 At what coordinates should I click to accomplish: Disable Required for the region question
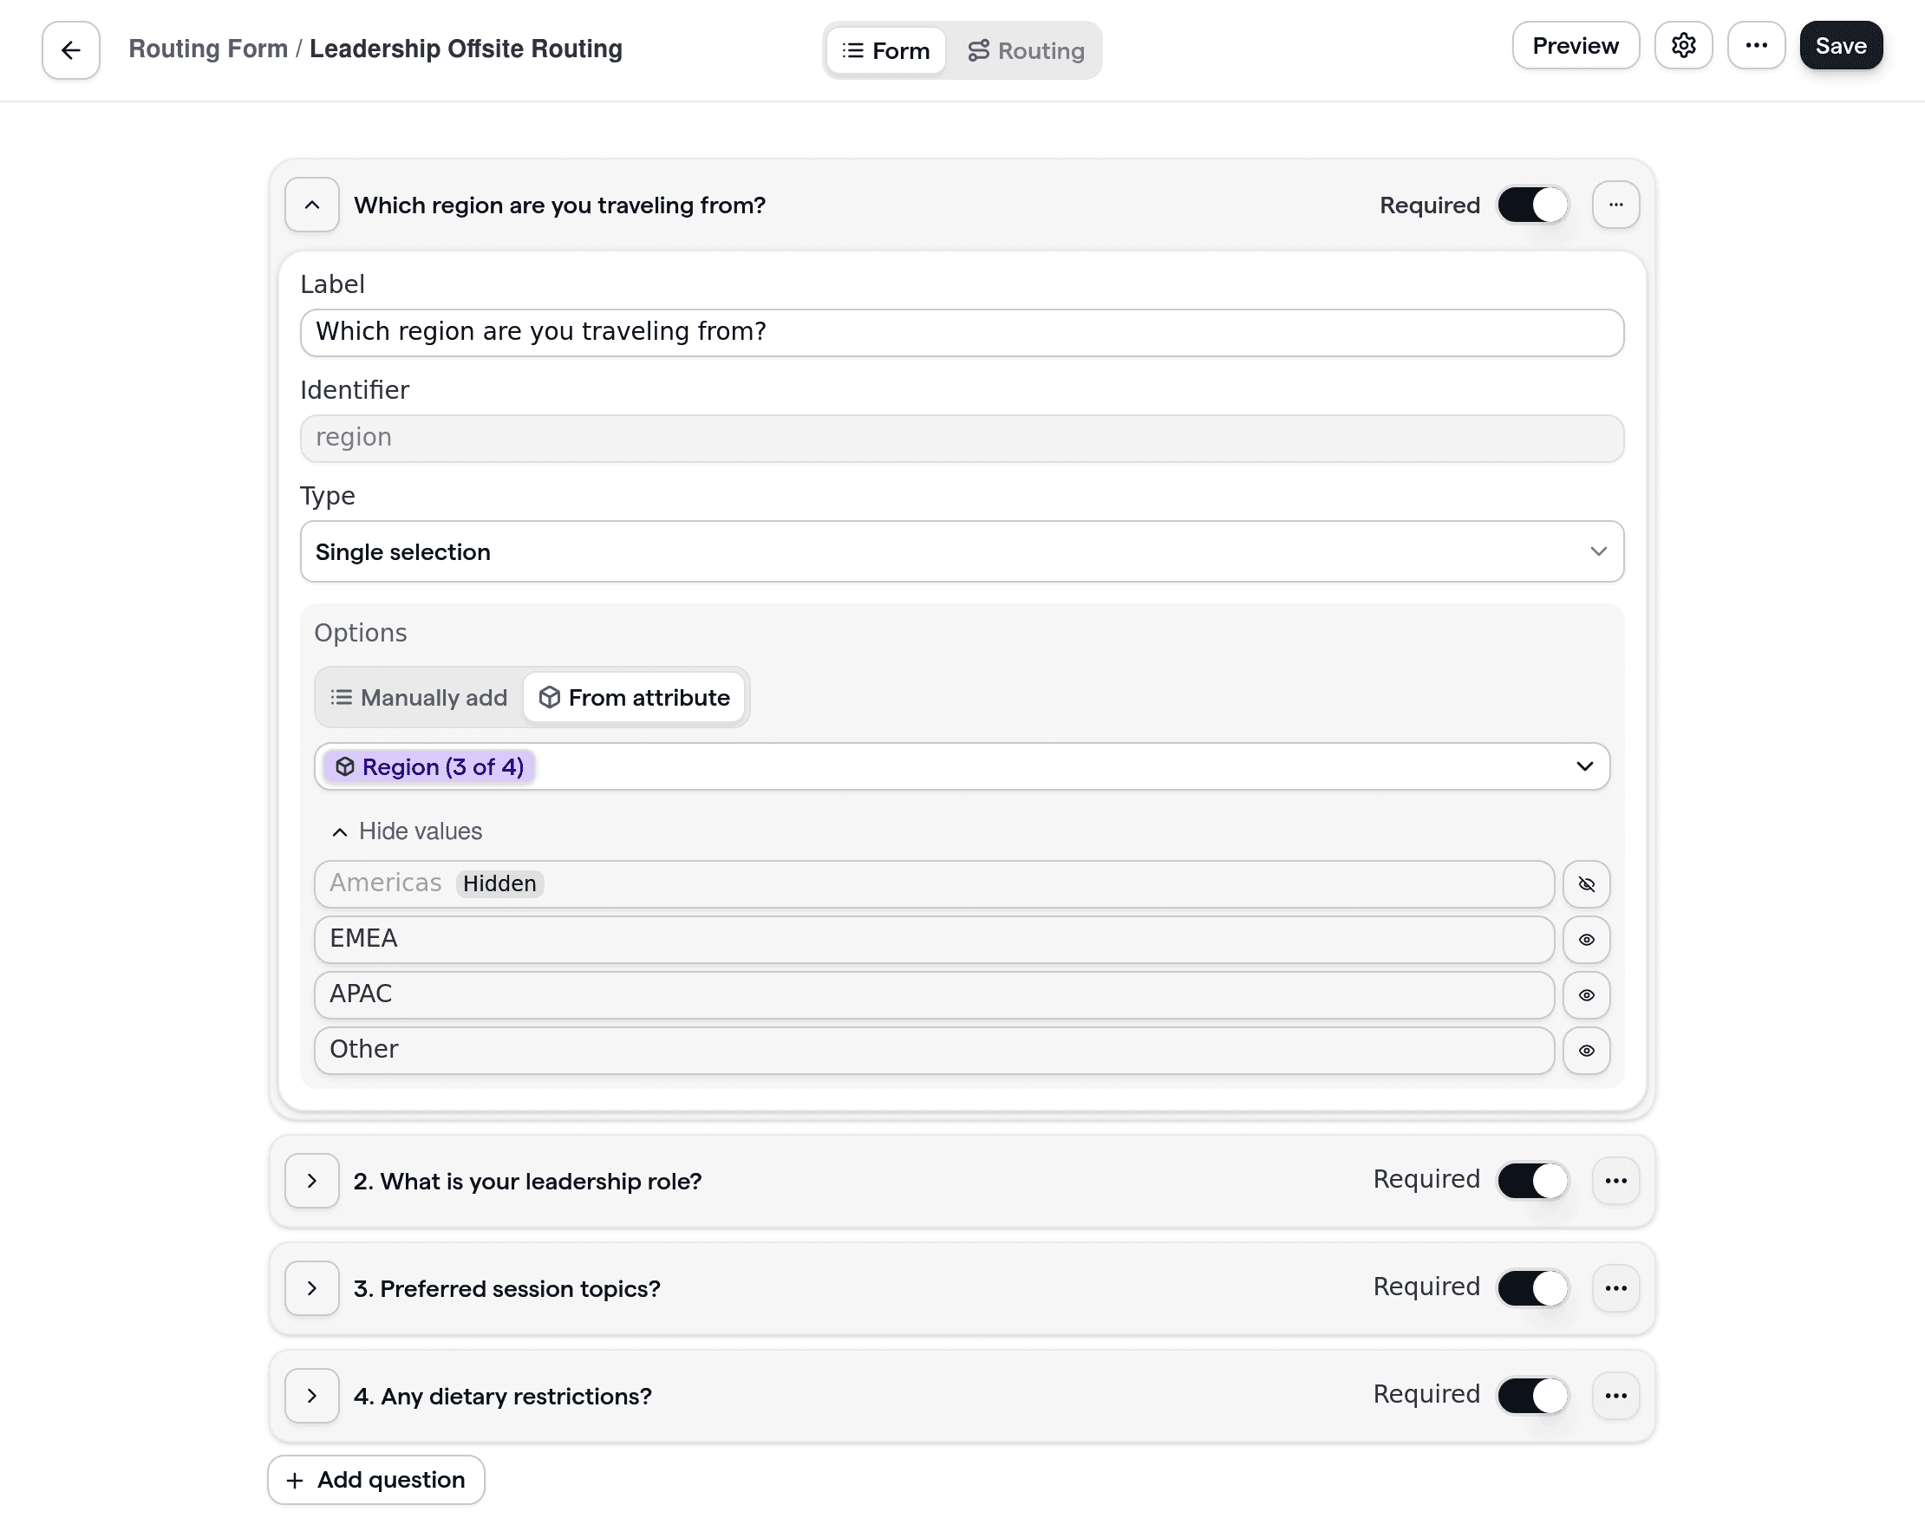click(x=1532, y=205)
